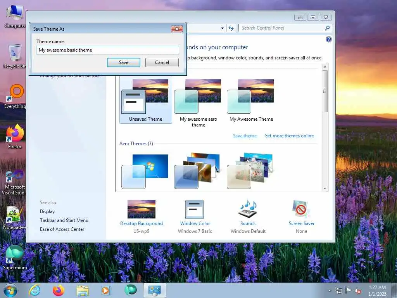The image size is (397, 298).
Task: Open Ease of Access Center link
Action: [62, 229]
